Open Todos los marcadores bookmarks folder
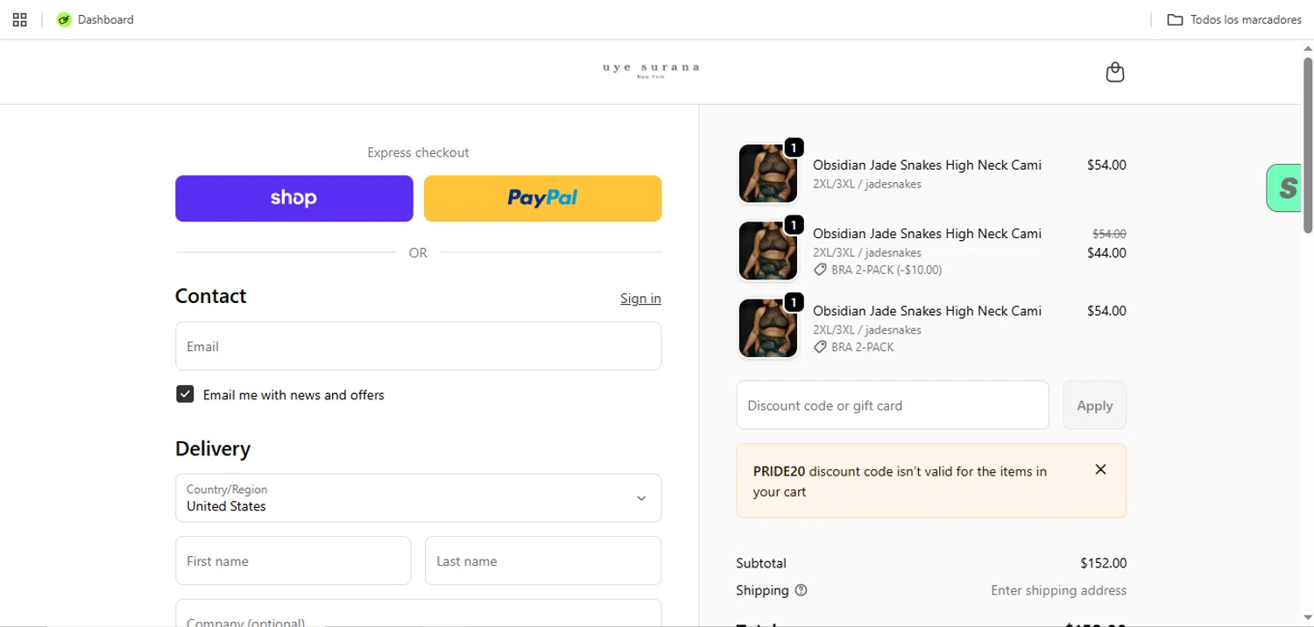1314x627 pixels. coord(1234,19)
